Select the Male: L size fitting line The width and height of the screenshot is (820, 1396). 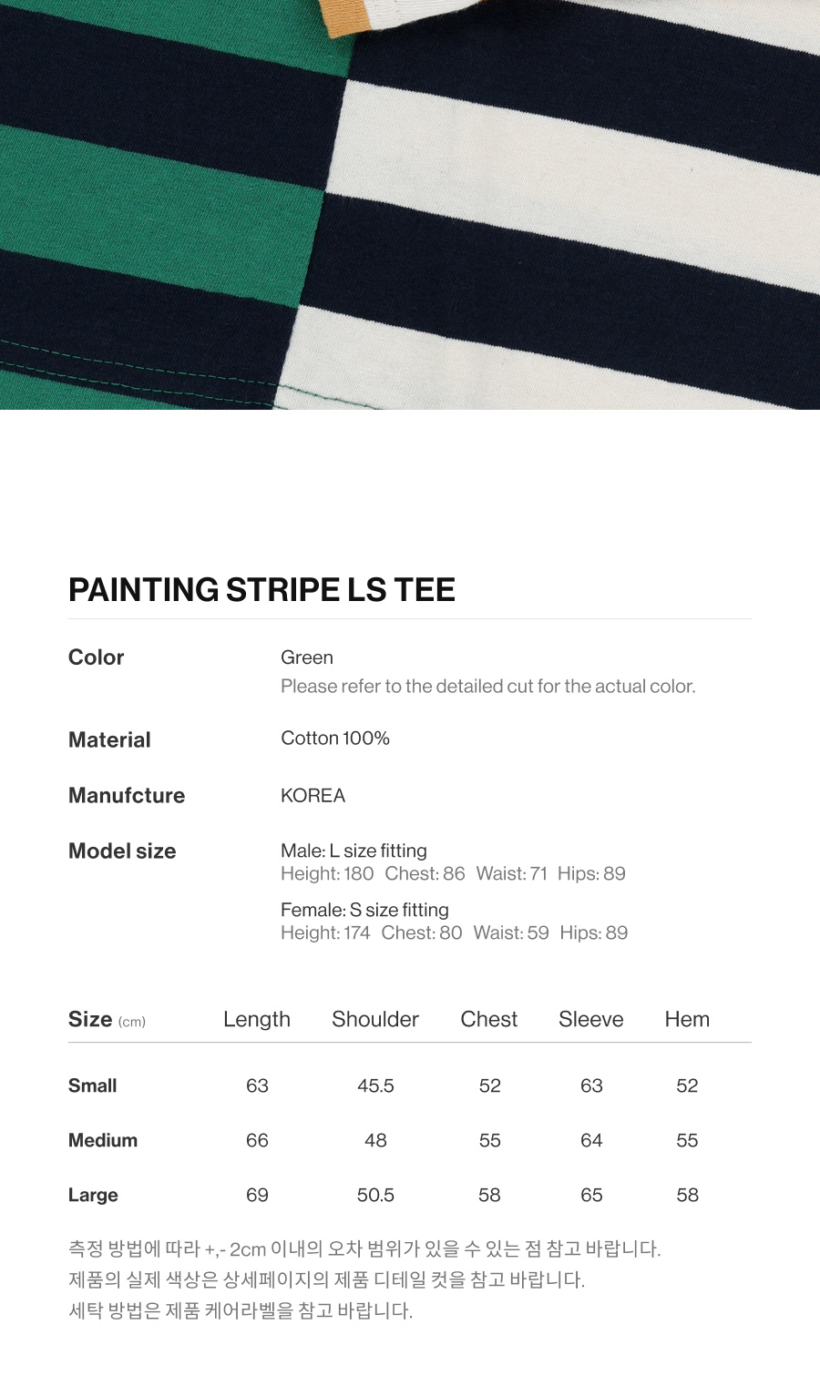tap(354, 851)
